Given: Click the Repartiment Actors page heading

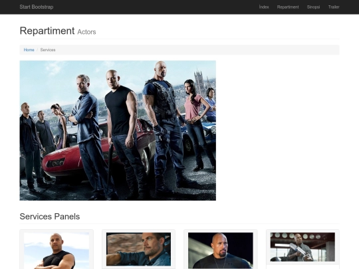Looking at the screenshot, I should tap(58, 31).
